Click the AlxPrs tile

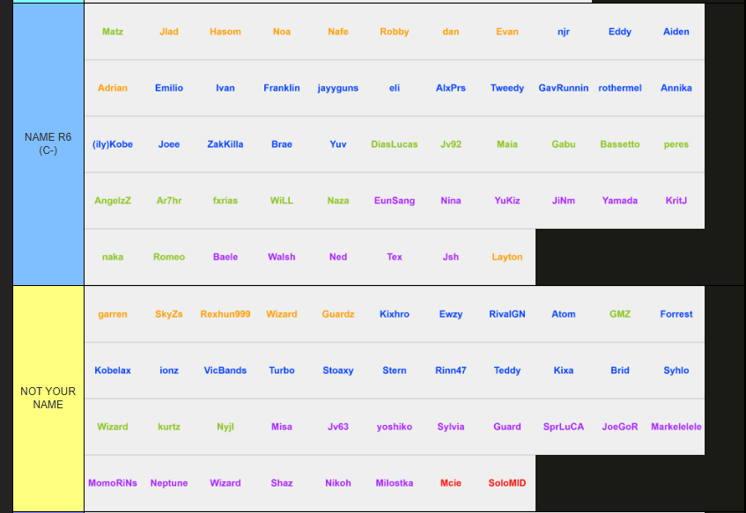(x=451, y=88)
